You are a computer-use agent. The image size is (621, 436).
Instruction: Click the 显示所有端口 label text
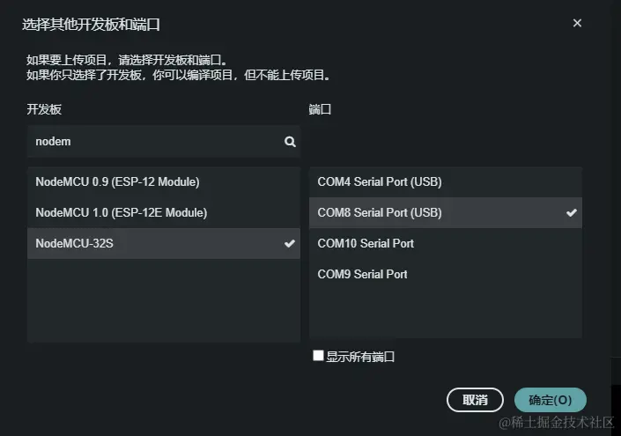pos(360,357)
